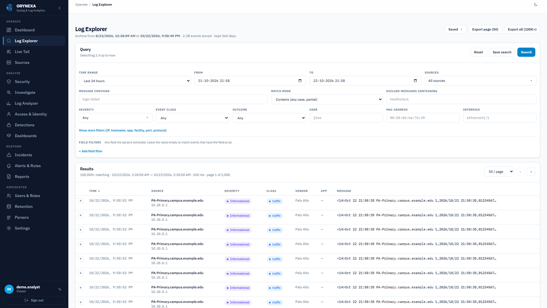The width and height of the screenshot is (547, 308).
Task: Go to the next results page arrow
Action: [531, 172]
